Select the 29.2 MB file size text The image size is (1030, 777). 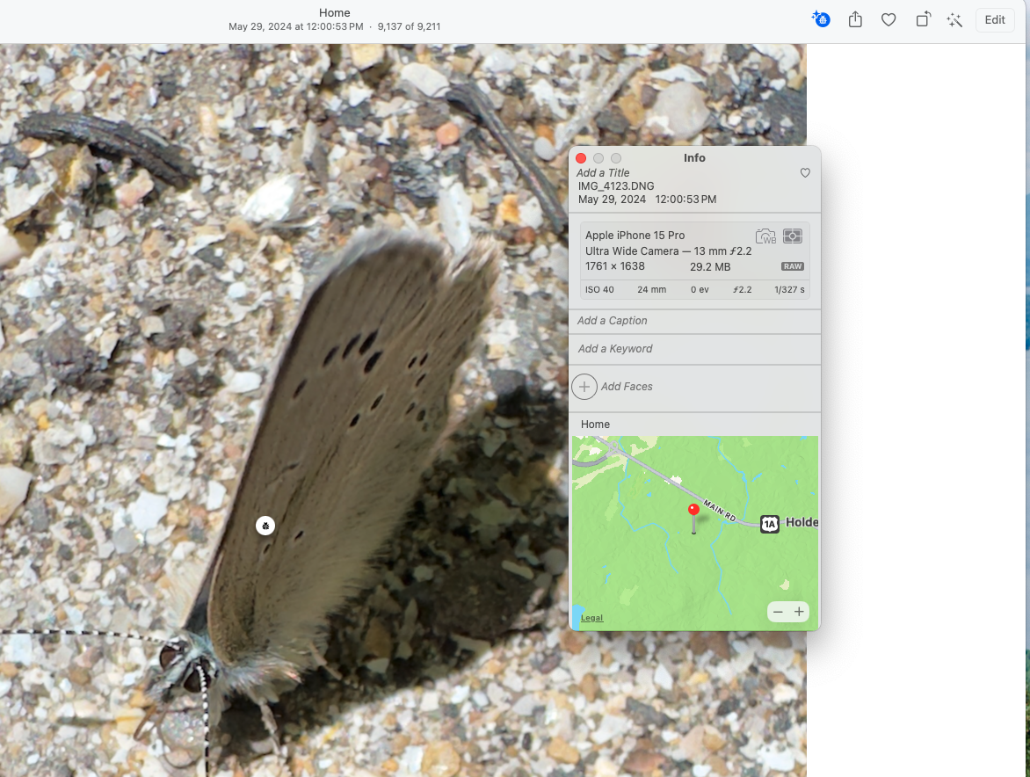[710, 266]
